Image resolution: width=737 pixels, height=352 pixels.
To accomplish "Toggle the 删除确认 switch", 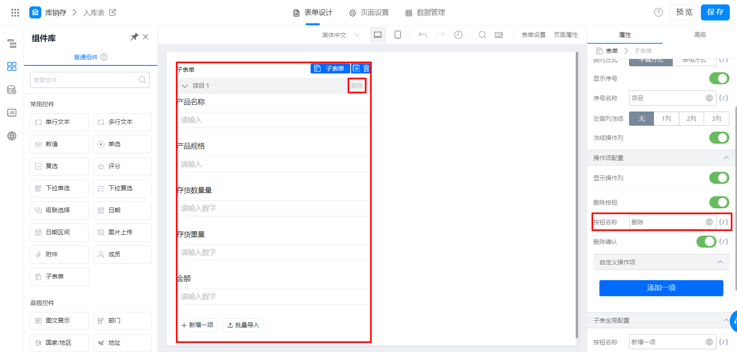I will (x=706, y=242).
